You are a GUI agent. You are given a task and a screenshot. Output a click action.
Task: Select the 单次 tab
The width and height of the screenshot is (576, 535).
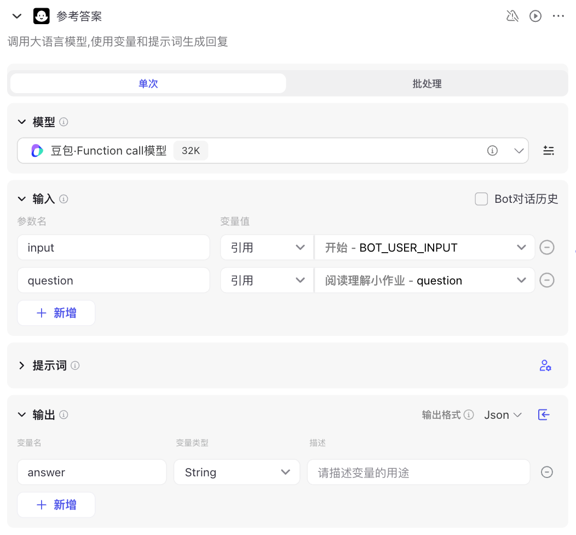point(148,83)
